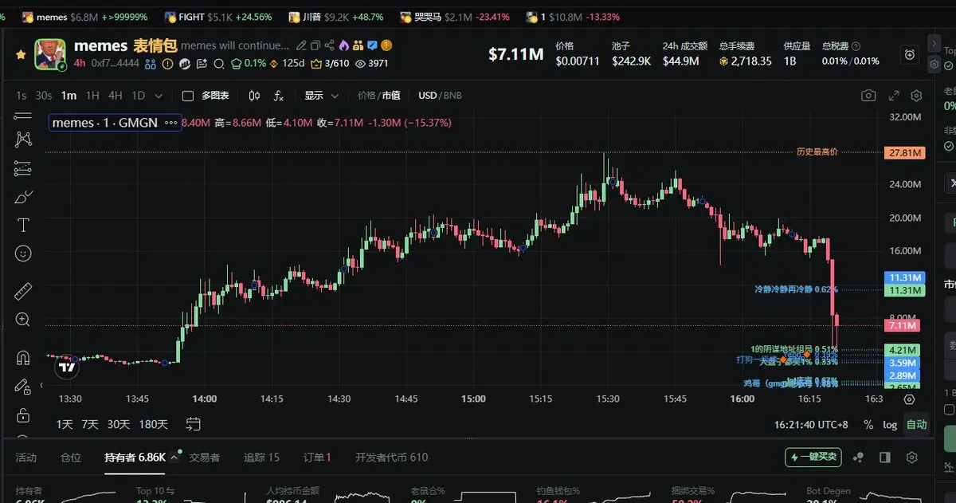Toggle the favorite star for memes
Viewport: 956px width, 503px height.
pos(21,55)
